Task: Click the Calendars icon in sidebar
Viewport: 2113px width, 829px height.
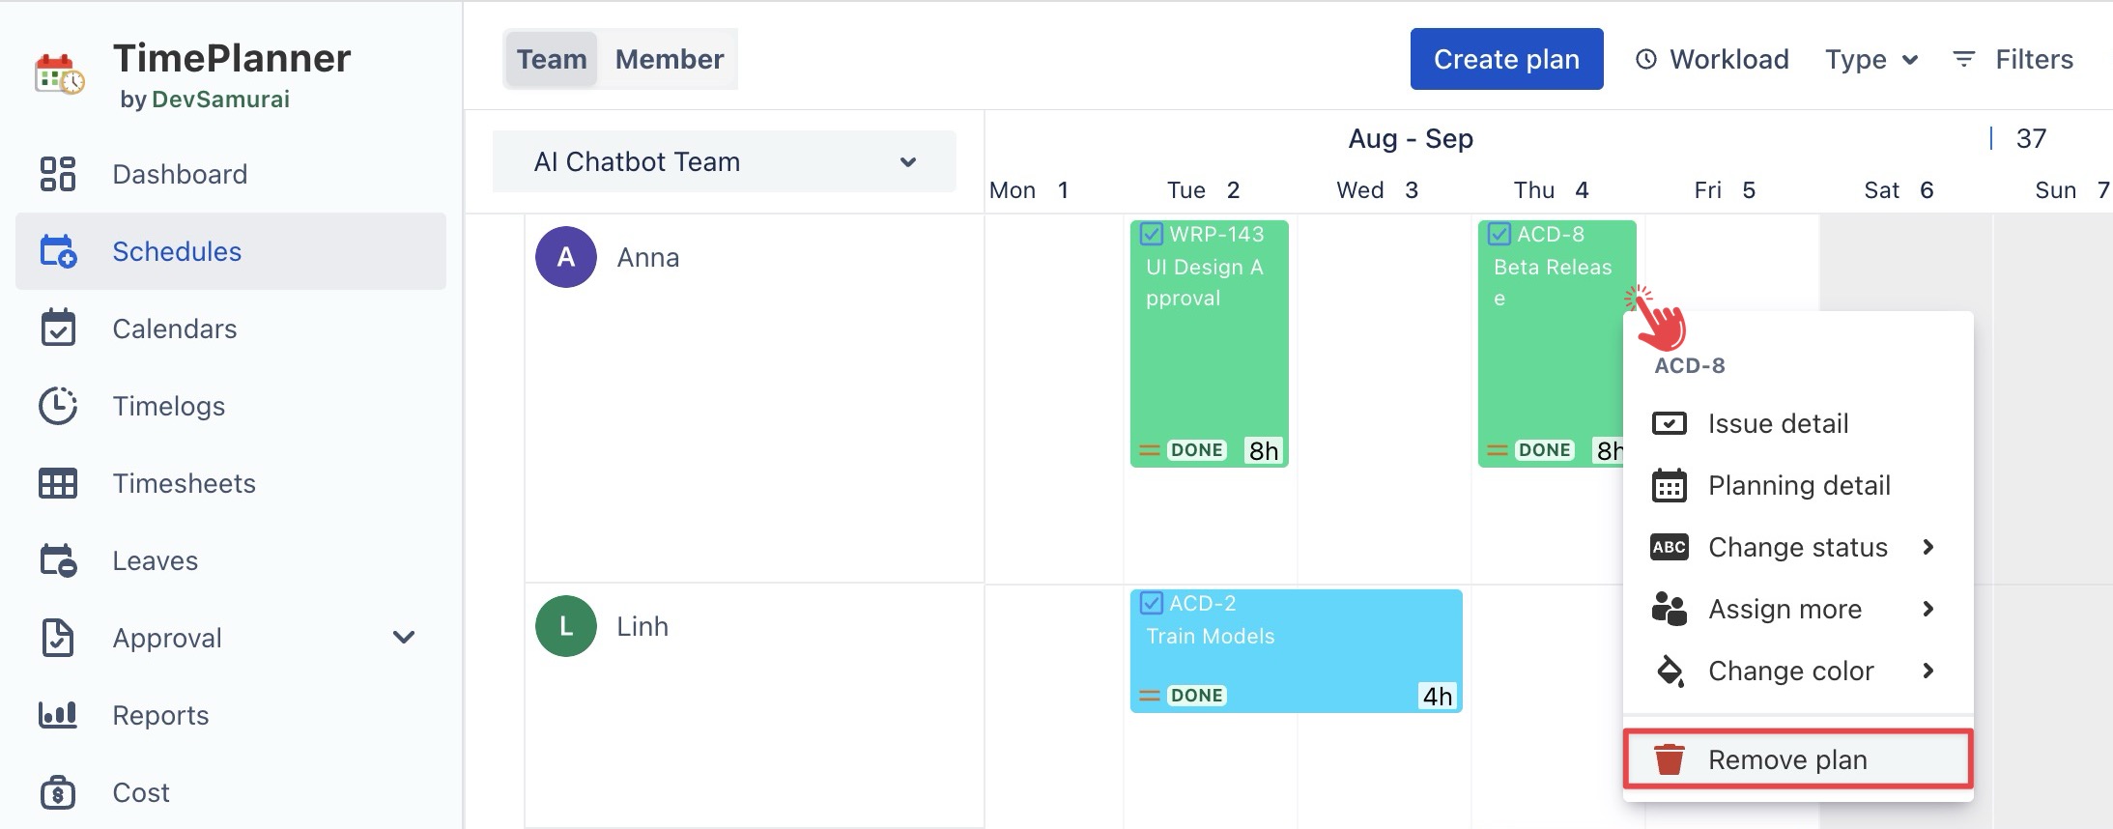Action: (57, 329)
